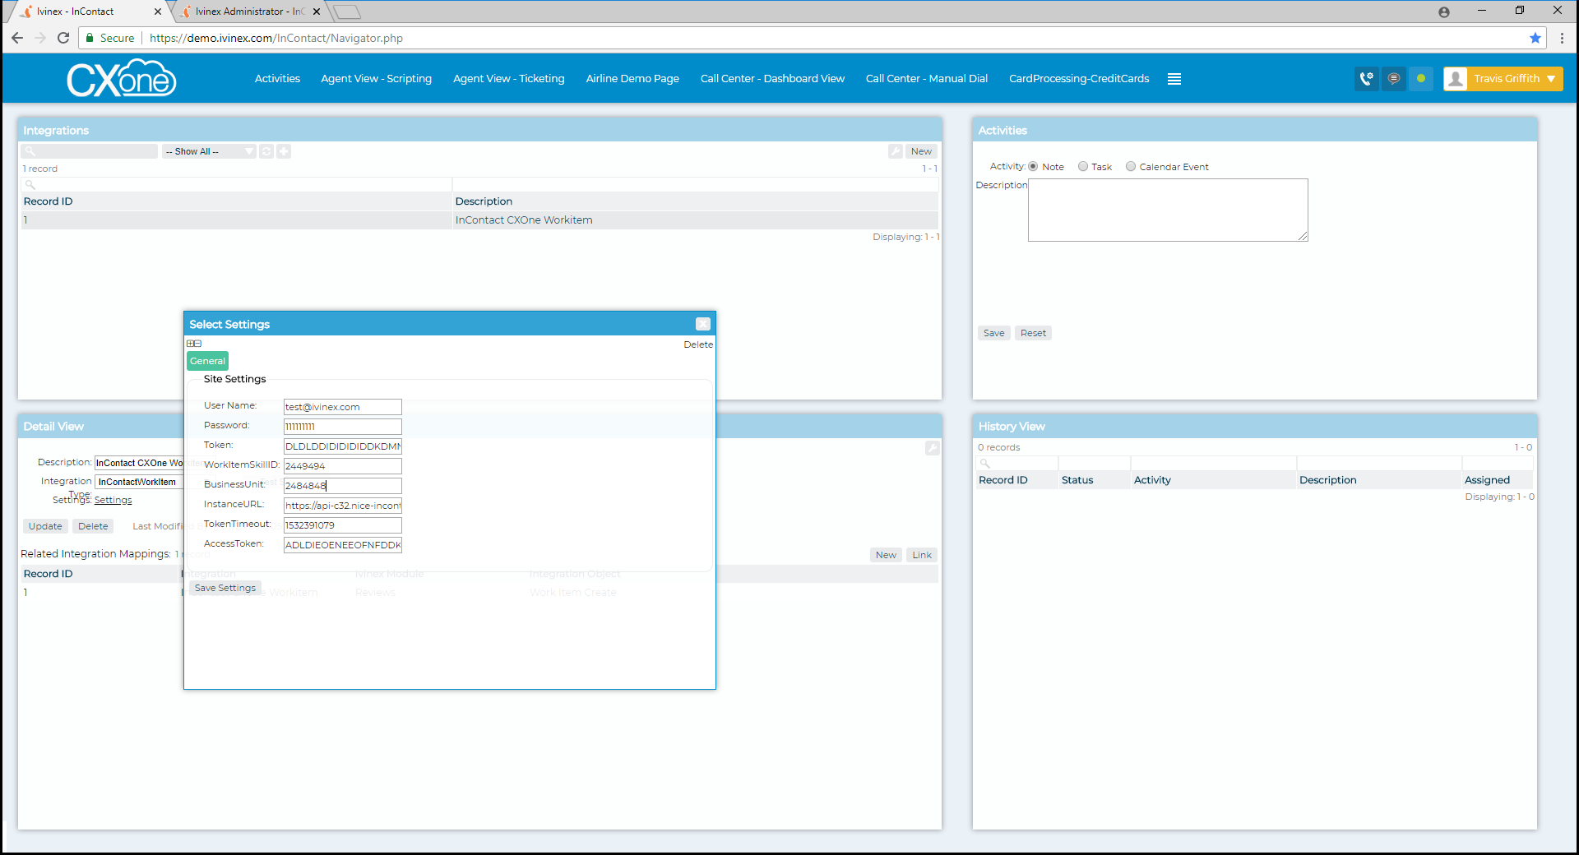Click the User Name input field
The height and width of the screenshot is (855, 1579).
(342, 407)
